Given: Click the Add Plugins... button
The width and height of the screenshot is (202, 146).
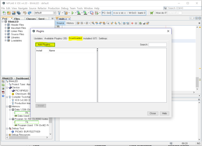Looking at the screenshot, I should [x=45, y=45].
